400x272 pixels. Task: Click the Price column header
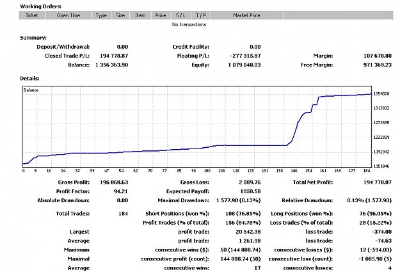click(161, 15)
